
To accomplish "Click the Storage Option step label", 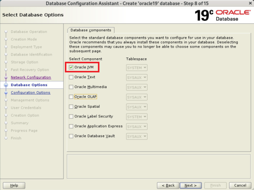I will click(x=24, y=62).
